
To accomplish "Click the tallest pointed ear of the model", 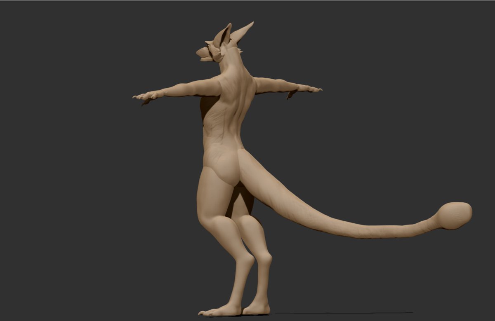I will [x=242, y=32].
